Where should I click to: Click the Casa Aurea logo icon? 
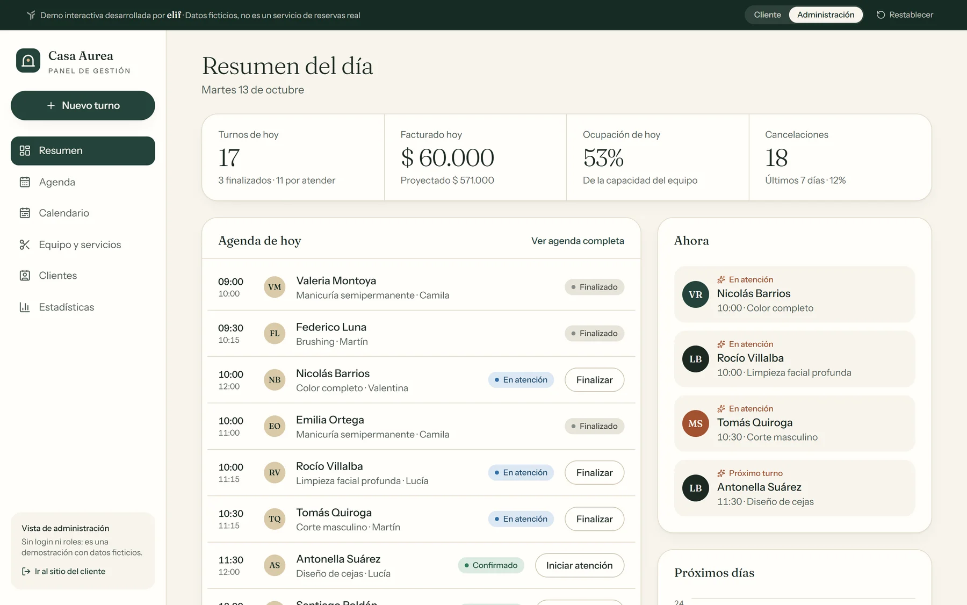(28, 61)
